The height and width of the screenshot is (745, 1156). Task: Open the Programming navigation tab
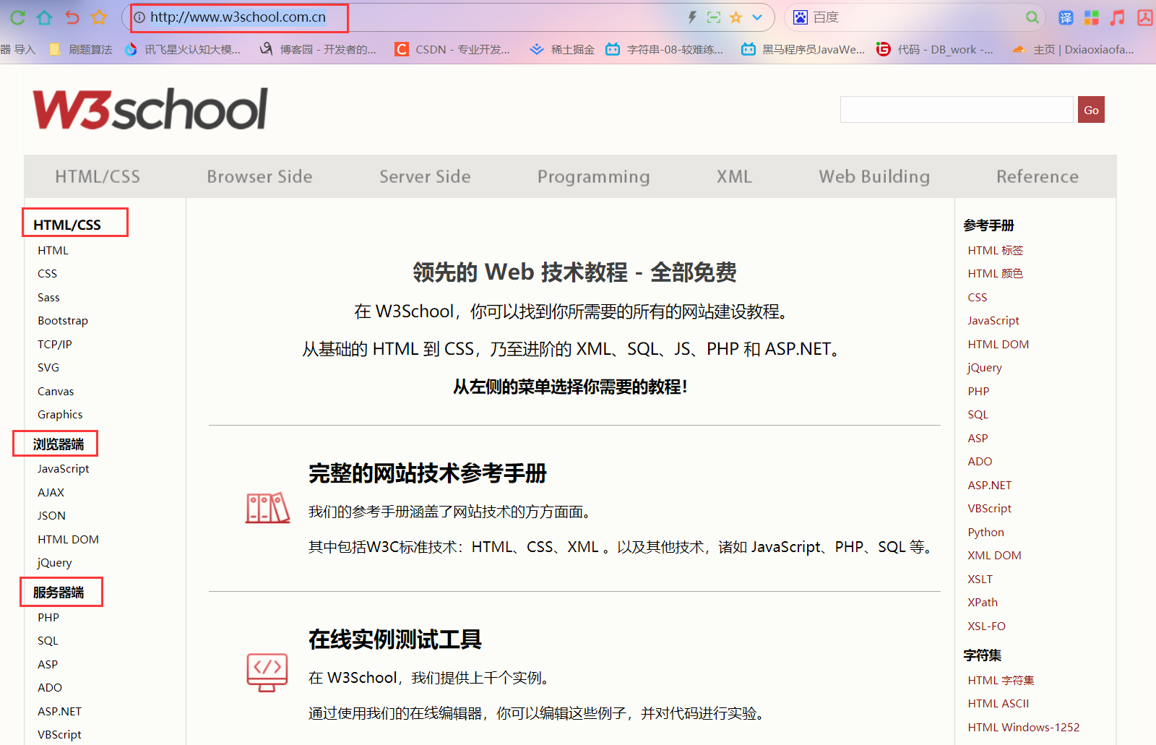[593, 177]
